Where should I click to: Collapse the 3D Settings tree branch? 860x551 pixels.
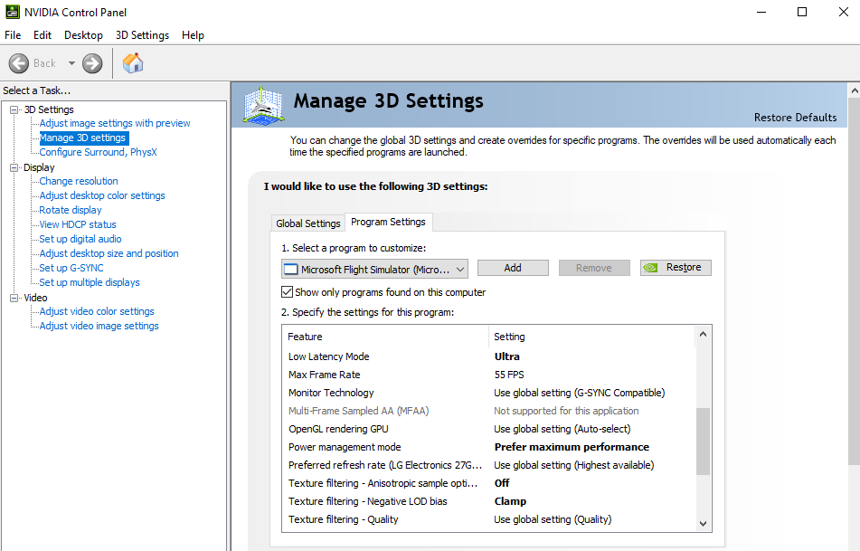click(13, 109)
